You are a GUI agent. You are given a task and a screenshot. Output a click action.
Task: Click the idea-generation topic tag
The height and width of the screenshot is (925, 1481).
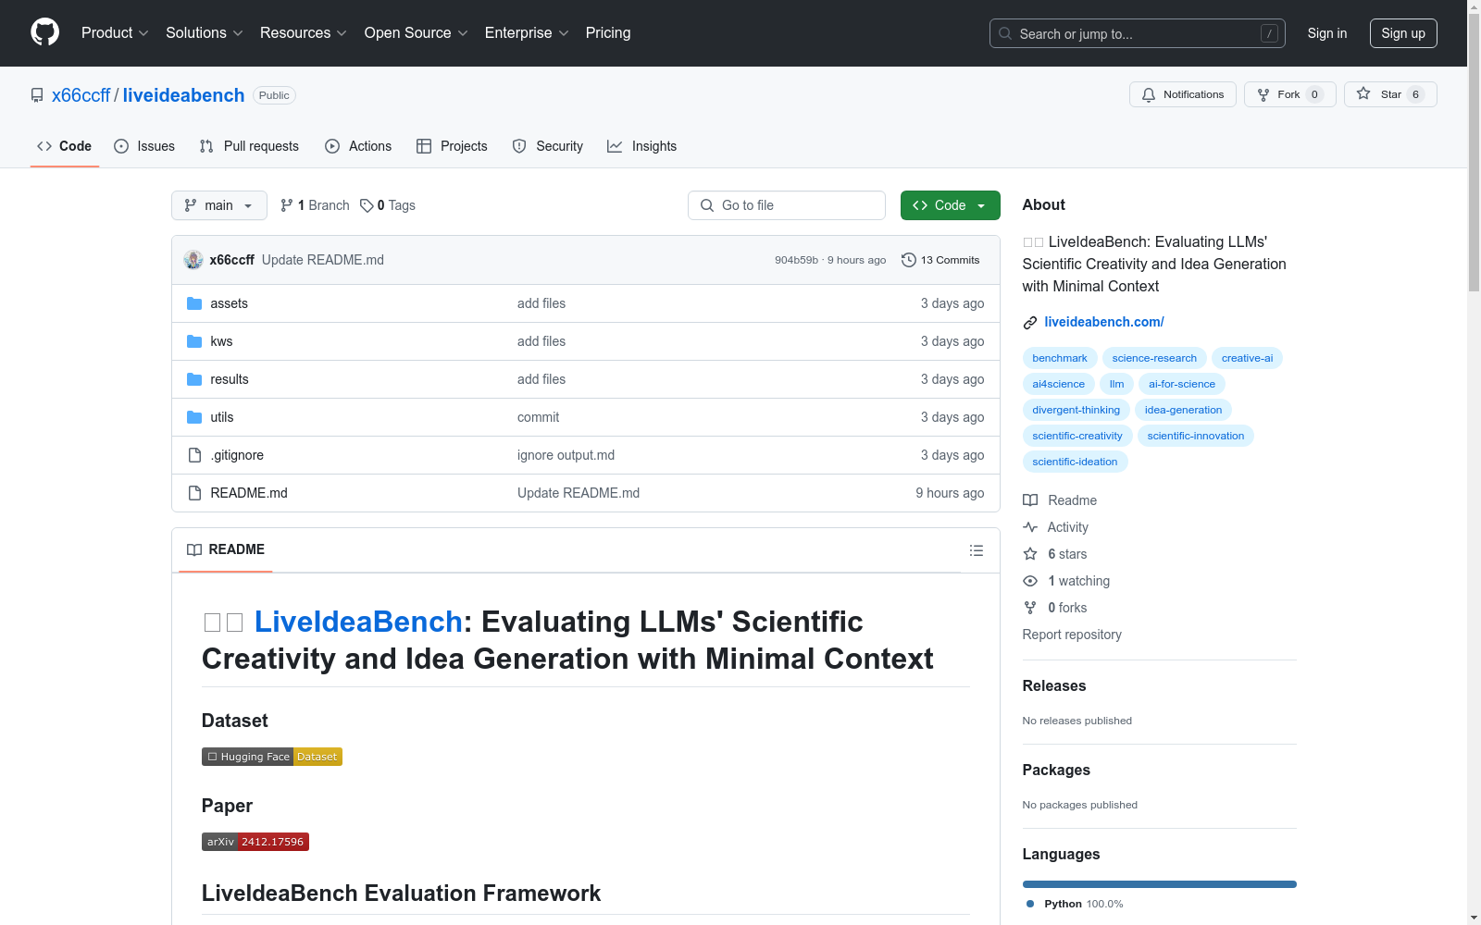[1183, 410]
